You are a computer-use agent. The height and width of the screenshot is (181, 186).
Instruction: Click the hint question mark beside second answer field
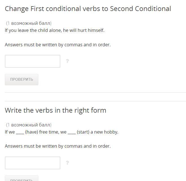click(x=67, y=163)
